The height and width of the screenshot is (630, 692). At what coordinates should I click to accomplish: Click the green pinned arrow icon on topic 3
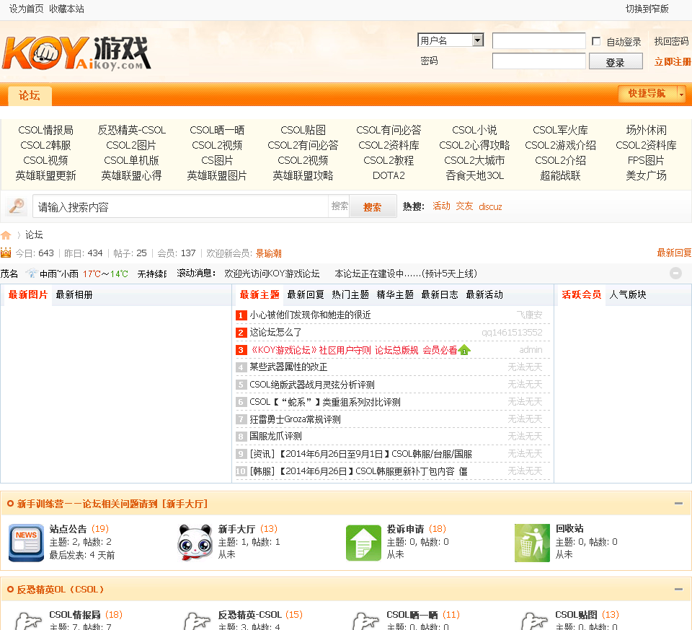click(x=464, y=350)
